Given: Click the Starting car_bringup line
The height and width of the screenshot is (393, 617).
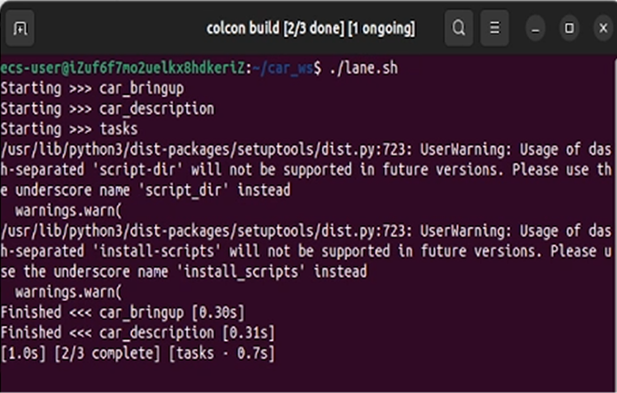Looking at the screenshot, I should click(x=92, y=89).
